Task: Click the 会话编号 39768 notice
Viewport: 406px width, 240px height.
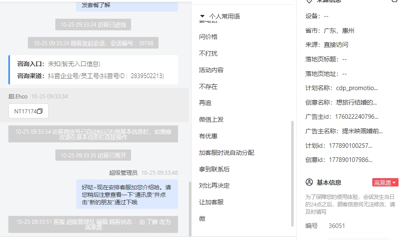Action: (x=93, y=43)
